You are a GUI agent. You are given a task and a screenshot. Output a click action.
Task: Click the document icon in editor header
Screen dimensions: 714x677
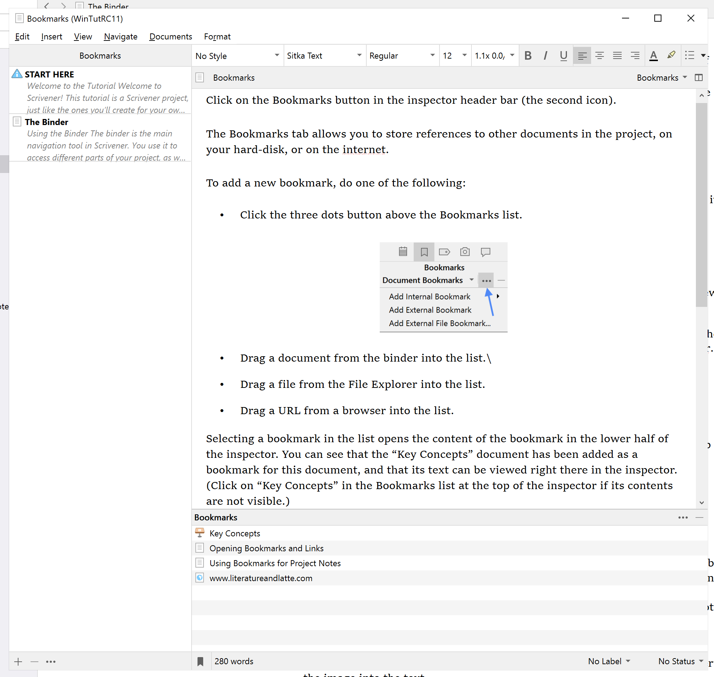pyautogui.click(x=200, y=77)
